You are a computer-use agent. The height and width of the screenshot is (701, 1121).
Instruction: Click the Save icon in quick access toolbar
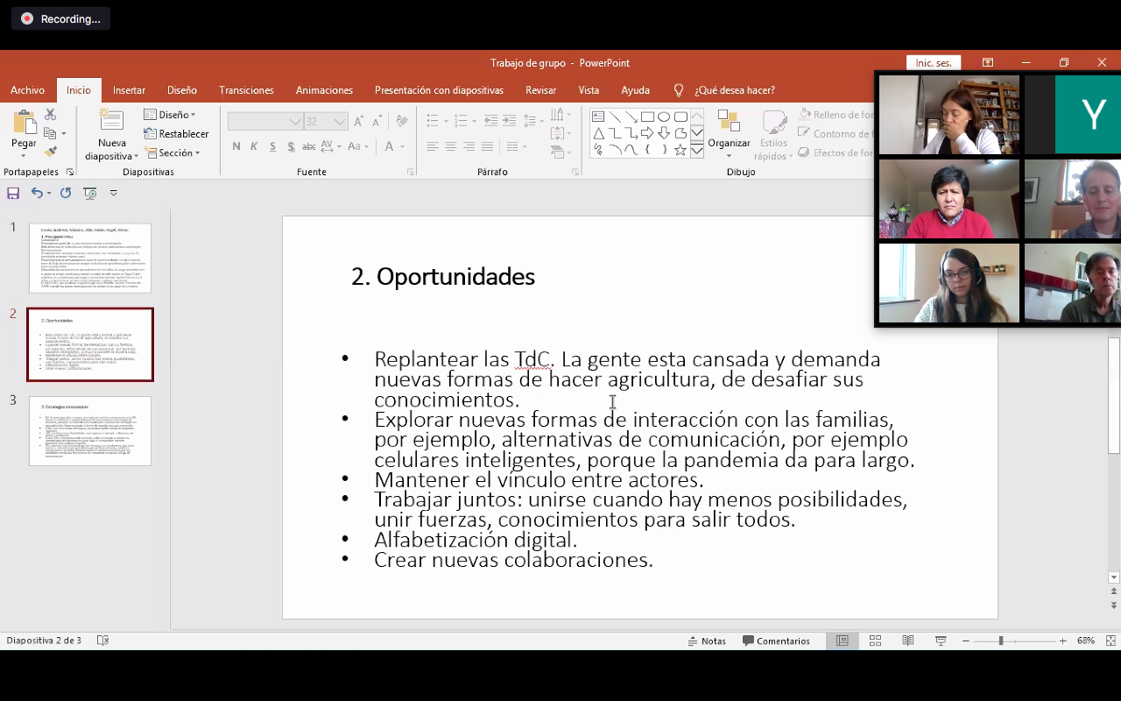pyautogui.click(x=13, y=193)
